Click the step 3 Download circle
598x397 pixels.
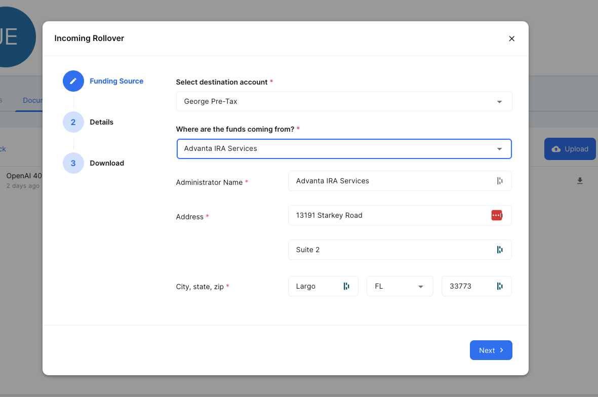(73, 163)
